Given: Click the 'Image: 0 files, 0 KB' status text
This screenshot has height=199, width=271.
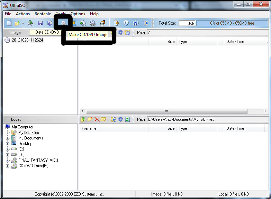Looking at the screenshot, I should [167, 194].
